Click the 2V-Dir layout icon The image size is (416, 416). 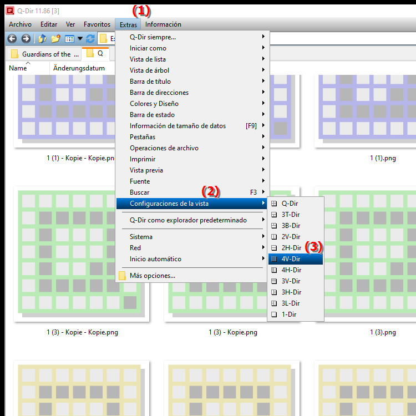pos(274,237)
